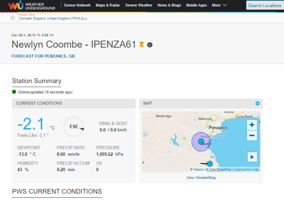
Task: Click the precip rate value 0.00 mm/hr
Action: [x=68, y=154]
